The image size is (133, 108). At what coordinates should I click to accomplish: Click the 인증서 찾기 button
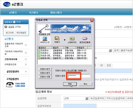pos(45,73)
